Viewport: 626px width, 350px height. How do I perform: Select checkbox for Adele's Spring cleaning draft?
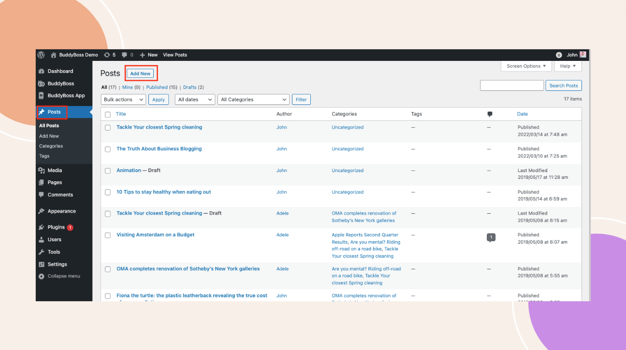pos(108,214)
